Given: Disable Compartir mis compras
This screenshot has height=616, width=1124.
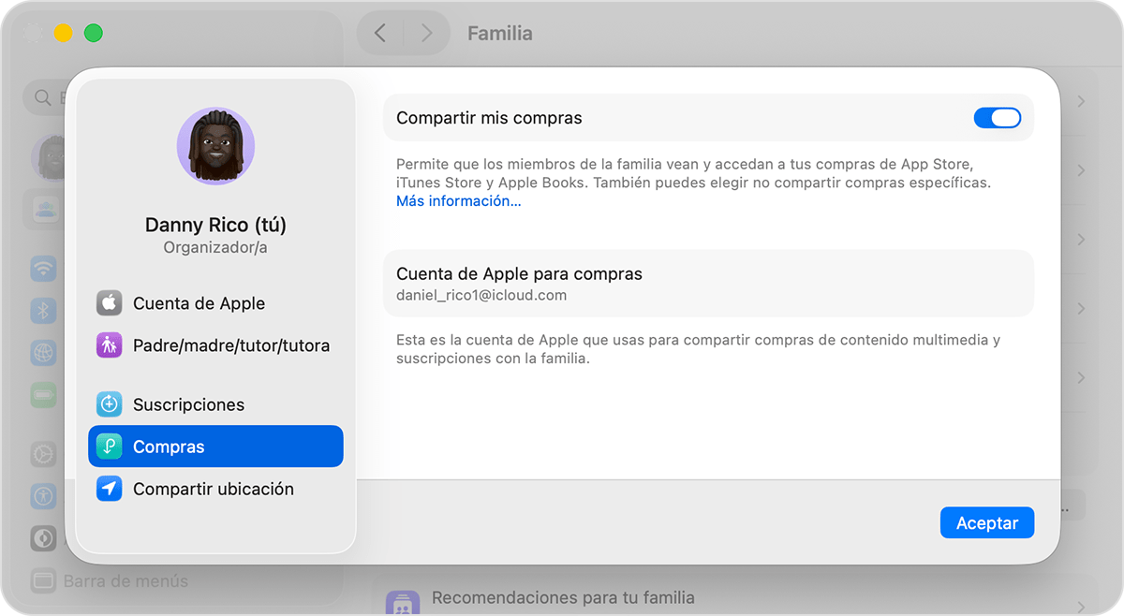Looking at the screenshot, I should tap(997, 117).
